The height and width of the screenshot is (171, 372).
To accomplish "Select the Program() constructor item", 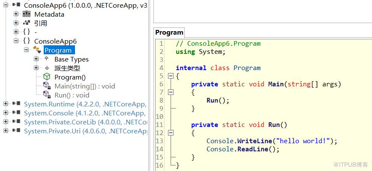I will [x=70, y=77].
